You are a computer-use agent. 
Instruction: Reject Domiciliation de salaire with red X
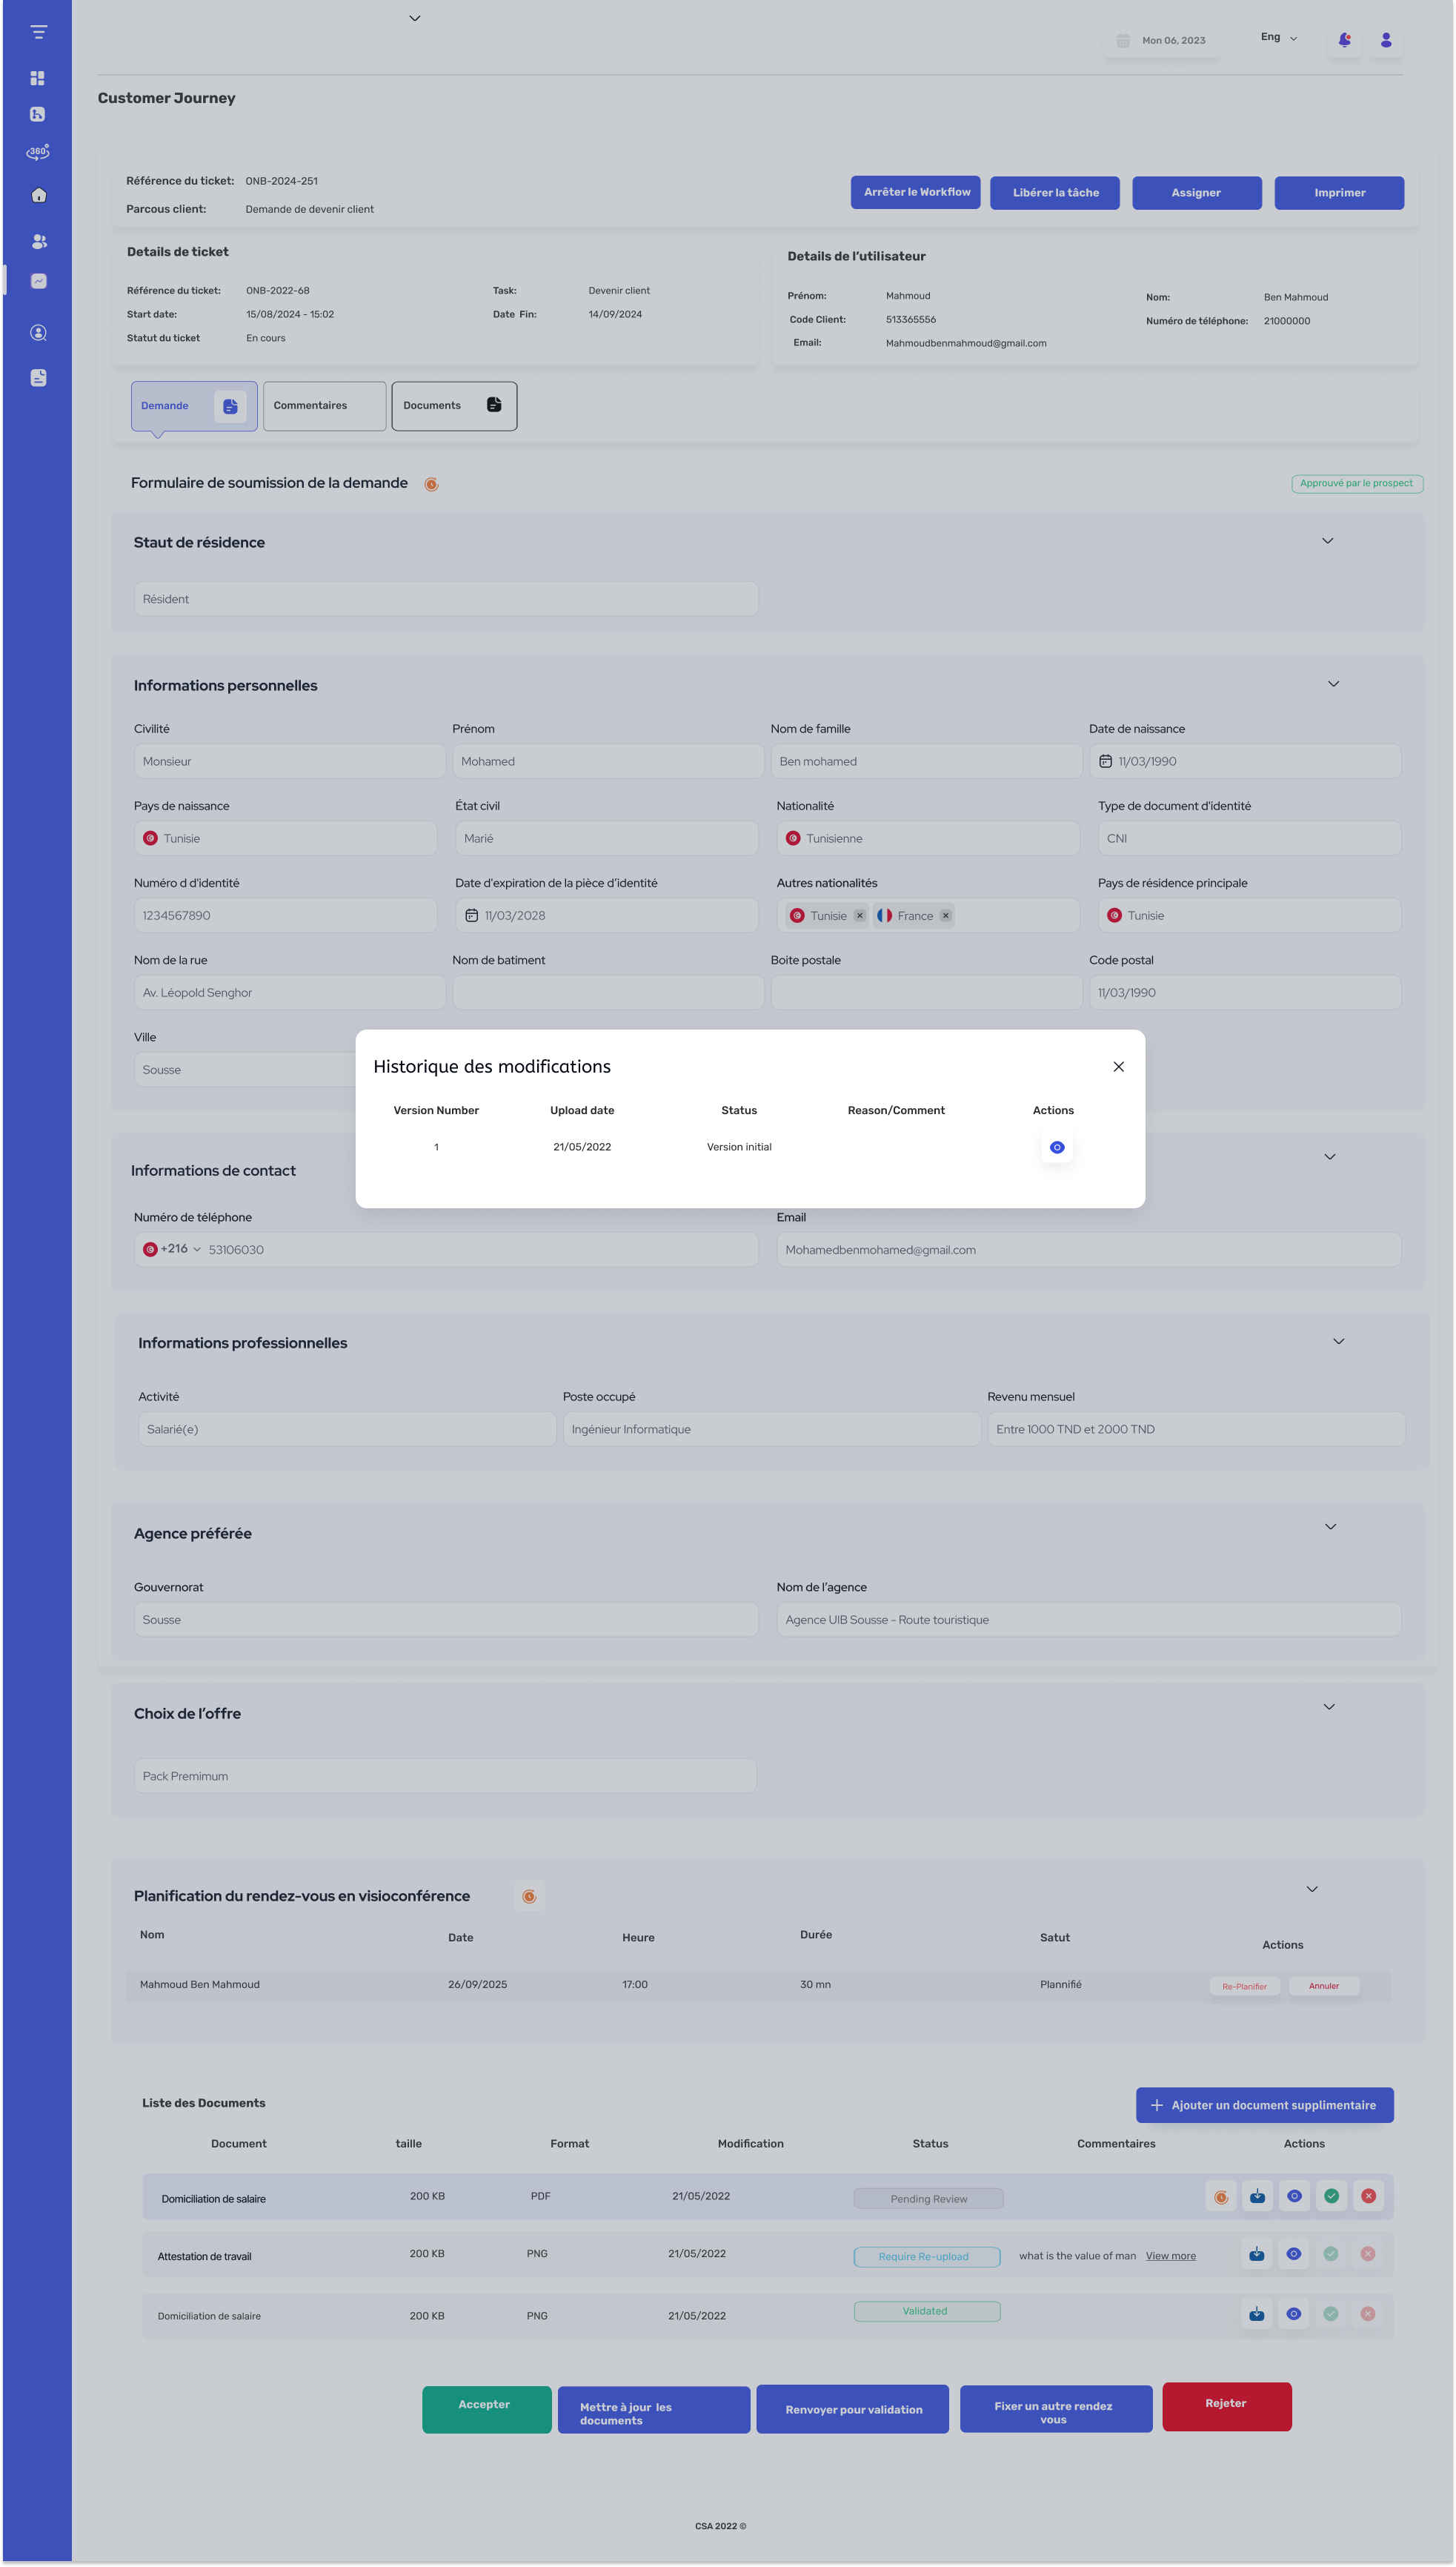[x=1368, y=2196]
